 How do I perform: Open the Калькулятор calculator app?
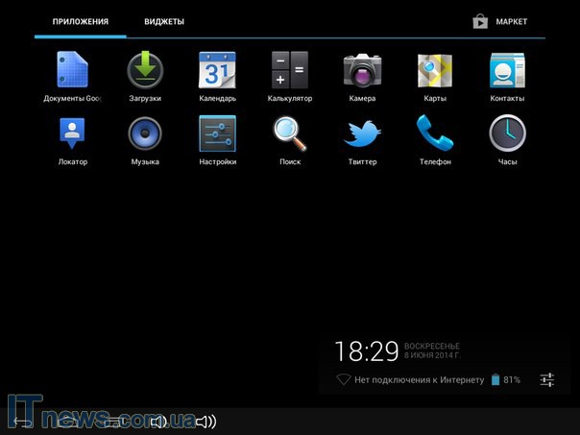point(290,71)
